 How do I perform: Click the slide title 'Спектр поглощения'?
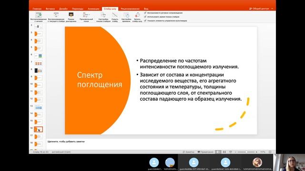point(100,80)
